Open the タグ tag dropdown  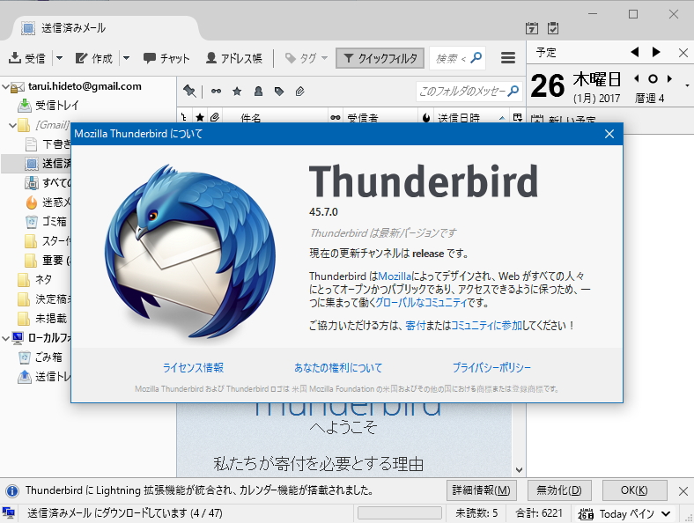[x=306, y=58]
